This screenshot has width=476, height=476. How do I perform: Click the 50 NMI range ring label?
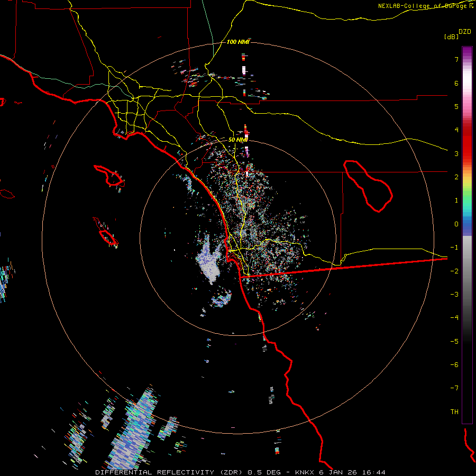pyautogui.click(x=238, y=140)
